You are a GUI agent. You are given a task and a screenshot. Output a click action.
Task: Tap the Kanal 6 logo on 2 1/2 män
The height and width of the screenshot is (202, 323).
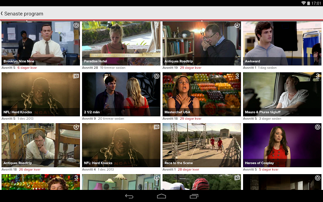coord(157,76)
